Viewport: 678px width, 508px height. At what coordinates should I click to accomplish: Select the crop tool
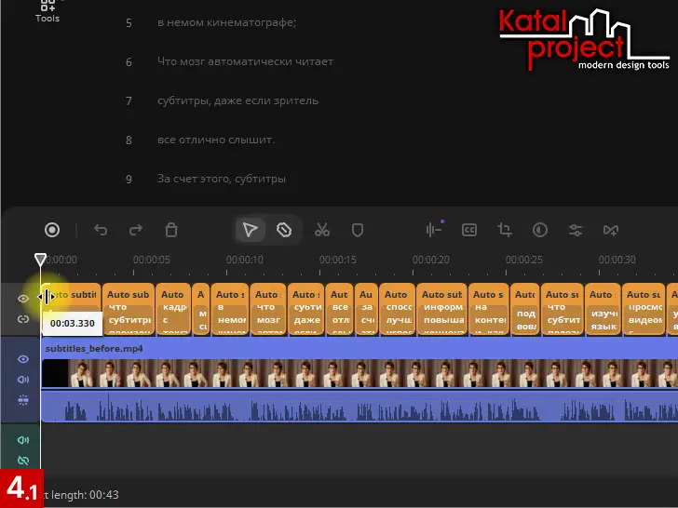pos(505,230)
